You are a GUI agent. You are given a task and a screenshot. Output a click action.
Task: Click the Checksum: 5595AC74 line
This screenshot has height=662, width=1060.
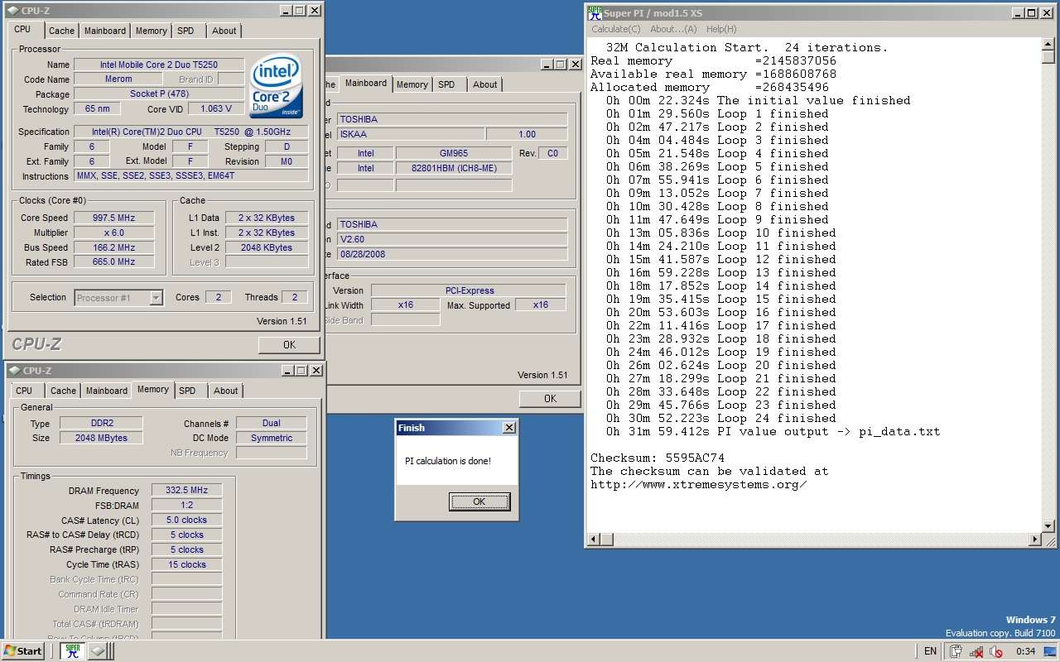click(658, 458)
